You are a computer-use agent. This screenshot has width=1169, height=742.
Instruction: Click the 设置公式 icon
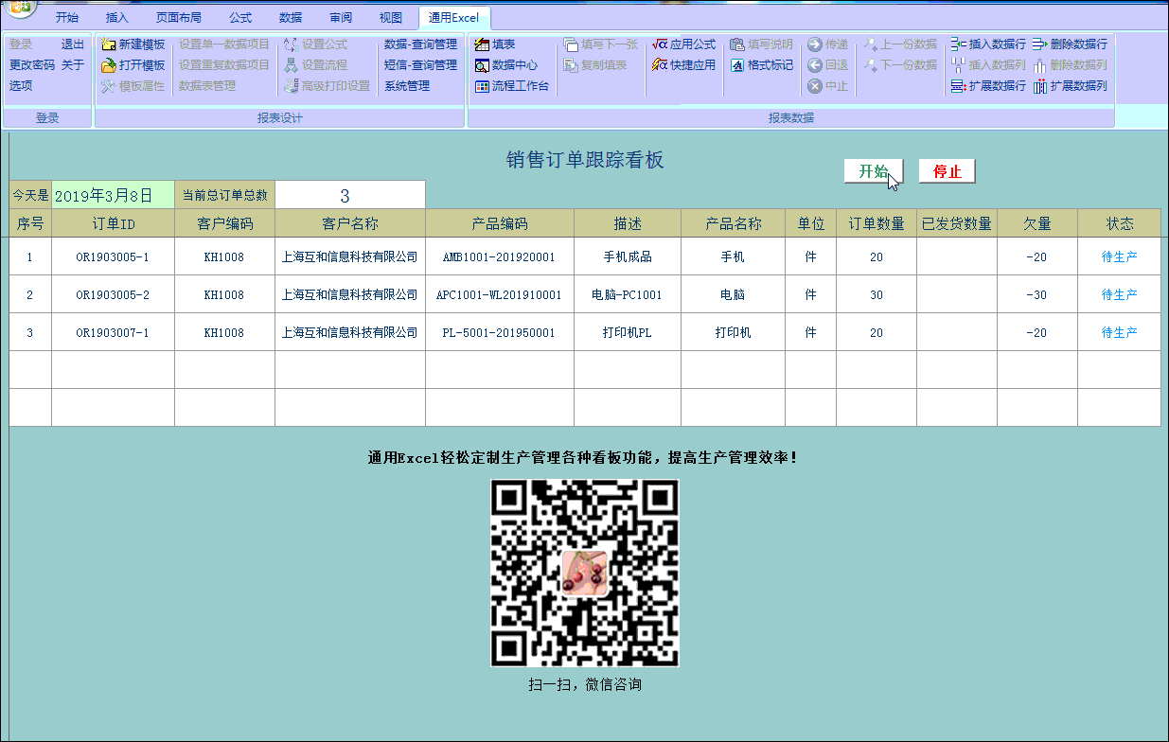292,44
